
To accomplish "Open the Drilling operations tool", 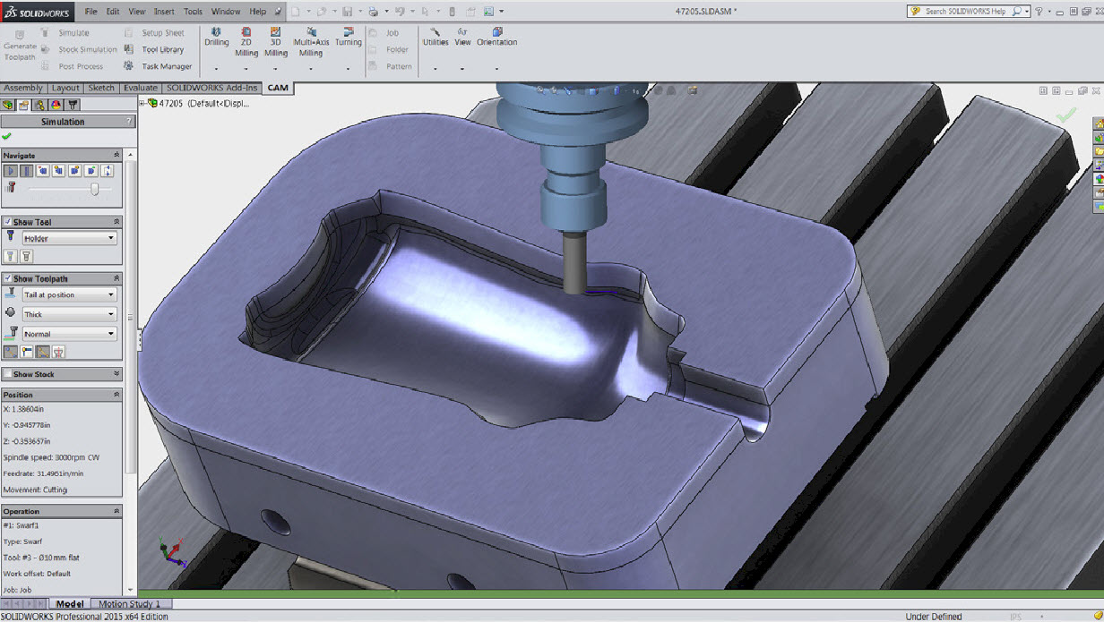I will [x=216, y=37].
